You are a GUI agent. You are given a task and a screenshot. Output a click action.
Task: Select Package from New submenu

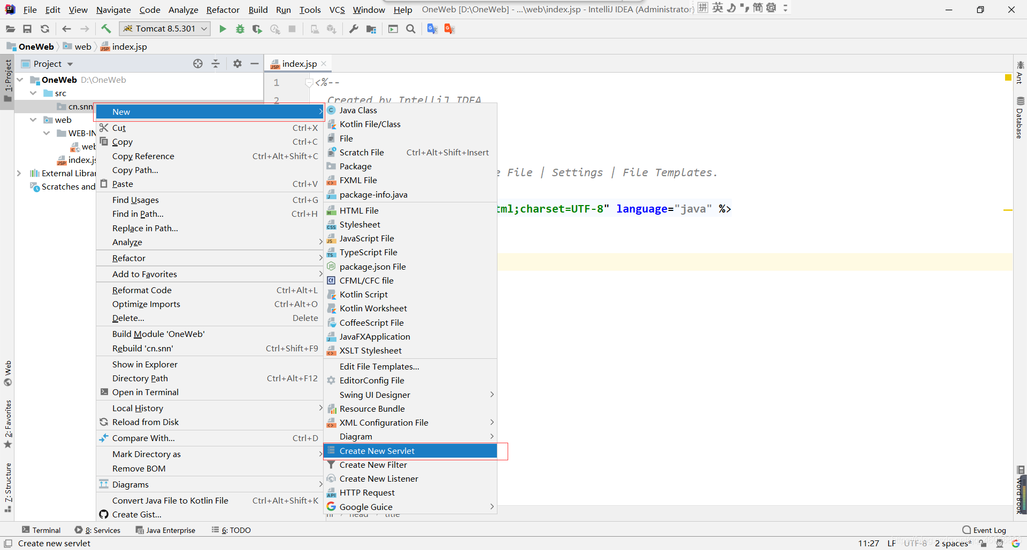[411, 166]
